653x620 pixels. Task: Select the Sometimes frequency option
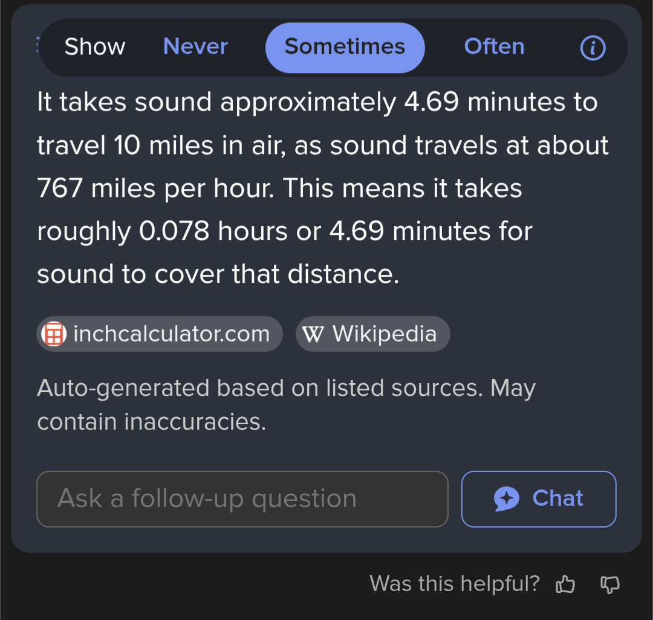(x=345, y=47)
